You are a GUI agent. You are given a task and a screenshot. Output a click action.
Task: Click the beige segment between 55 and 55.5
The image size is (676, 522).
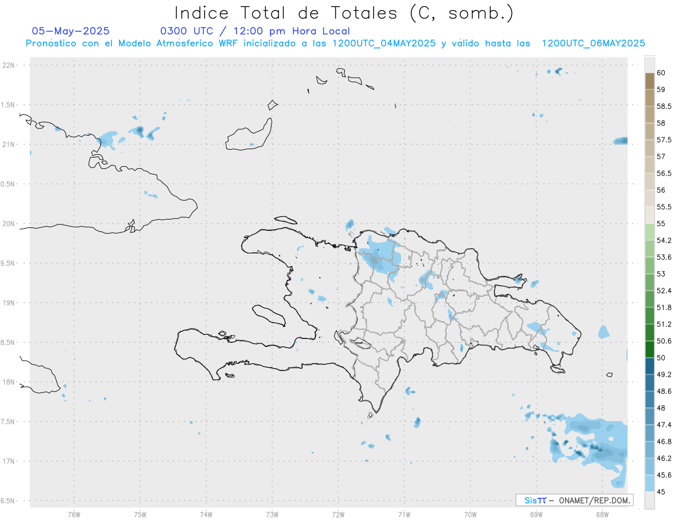click(650, 215)
